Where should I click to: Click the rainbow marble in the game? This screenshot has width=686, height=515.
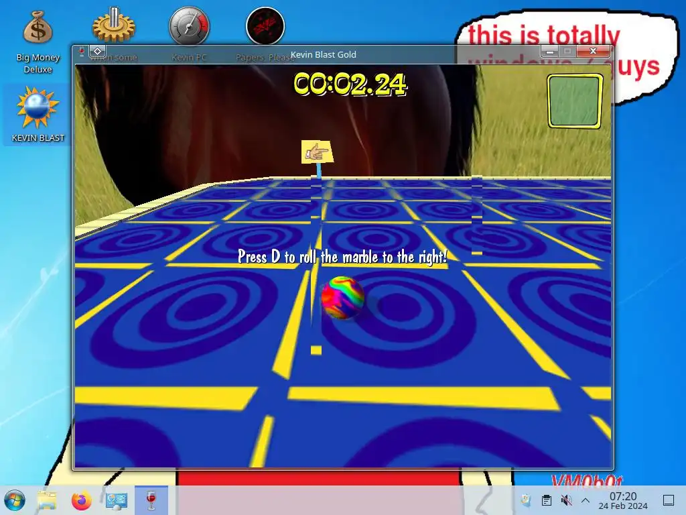click(343, 298)
